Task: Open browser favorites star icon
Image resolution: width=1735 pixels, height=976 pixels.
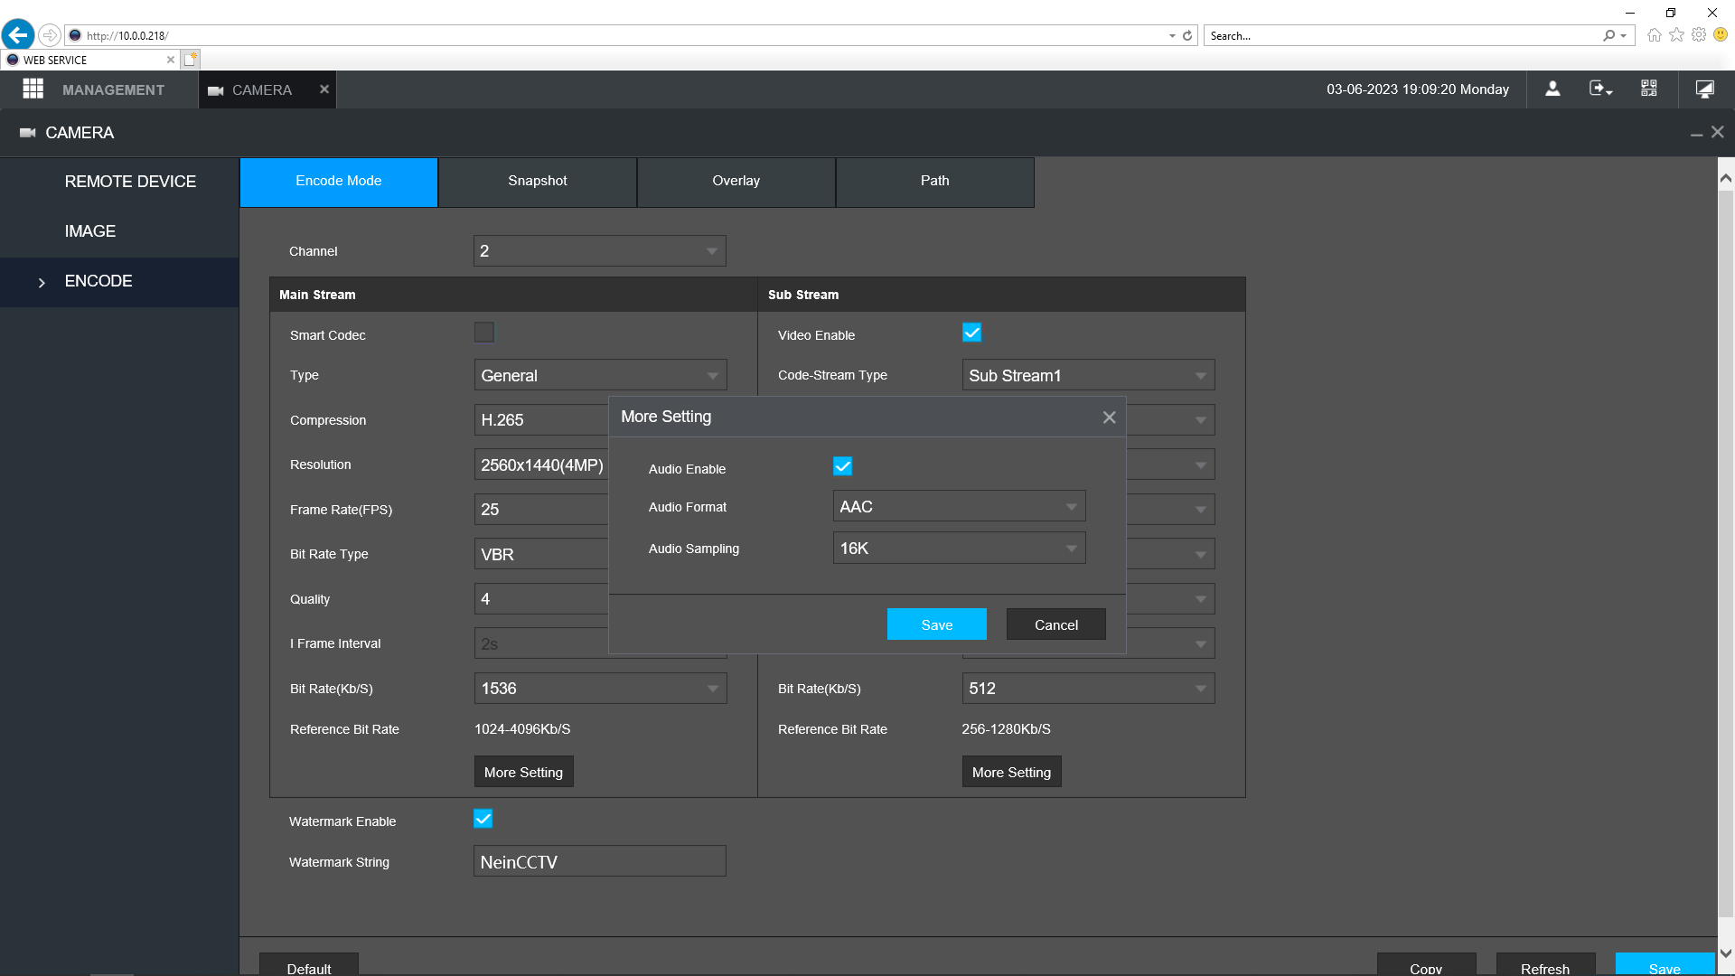Action: coord(1677,35)
